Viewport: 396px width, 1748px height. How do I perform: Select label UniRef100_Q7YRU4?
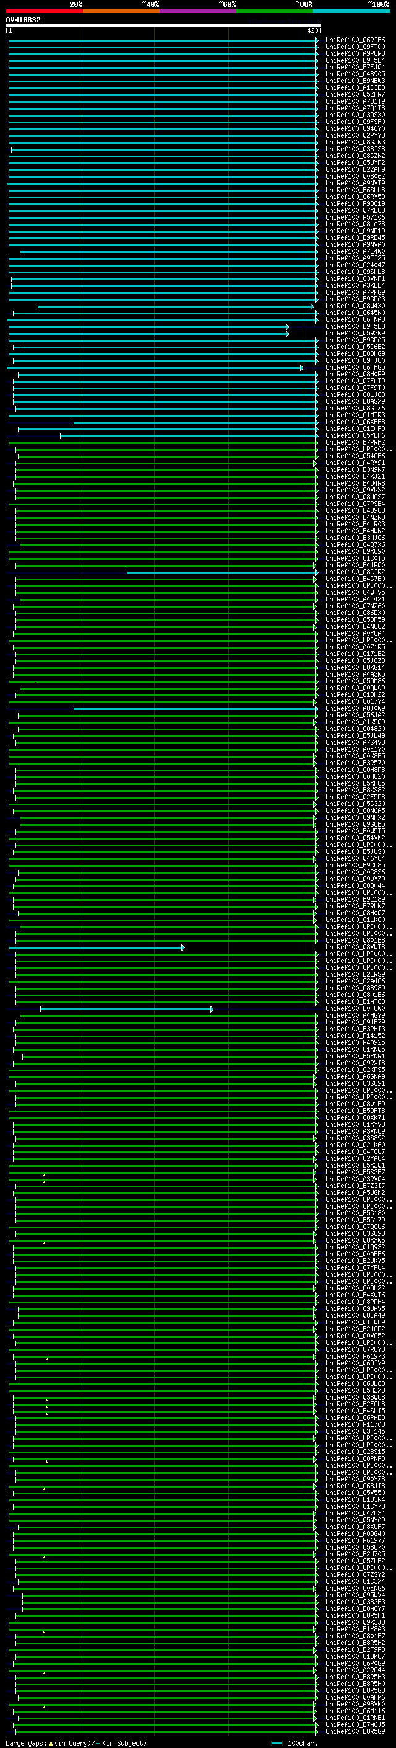pos(355,1268)
